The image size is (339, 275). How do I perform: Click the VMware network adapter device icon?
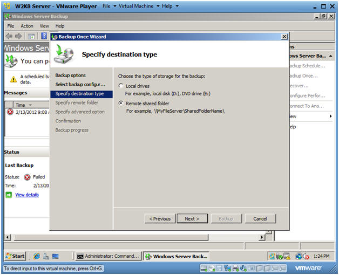[227, 269]
